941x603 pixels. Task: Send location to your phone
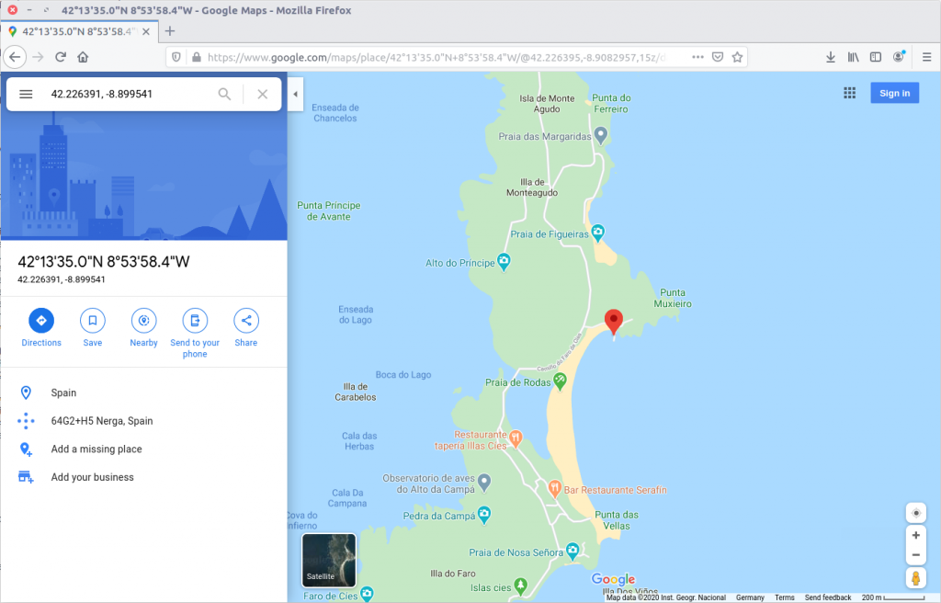tap(195, 333)
